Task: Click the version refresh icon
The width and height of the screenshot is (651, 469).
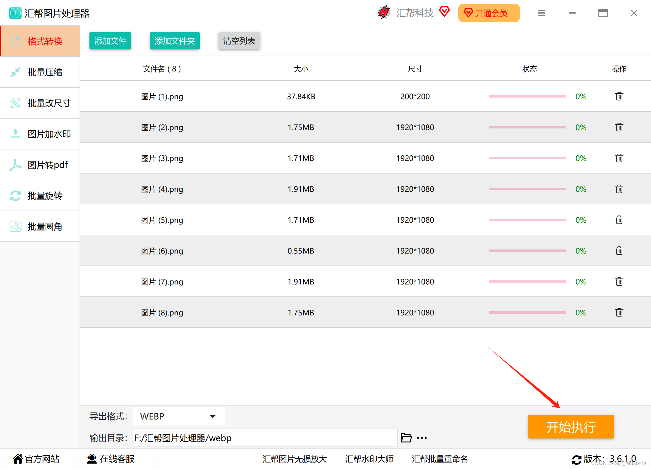Action: point(576,459)
